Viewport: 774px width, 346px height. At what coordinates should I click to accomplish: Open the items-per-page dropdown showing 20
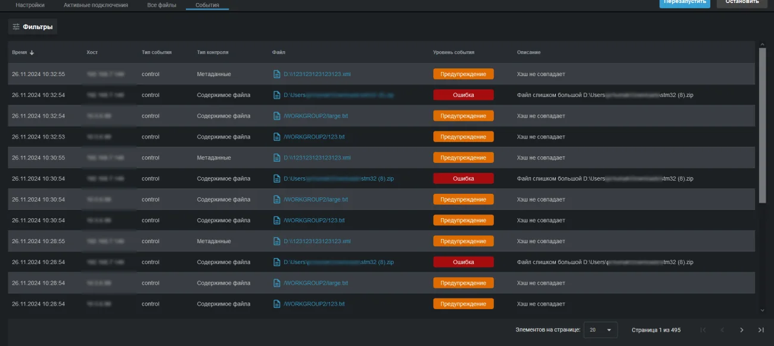click(x=601, y=330)
